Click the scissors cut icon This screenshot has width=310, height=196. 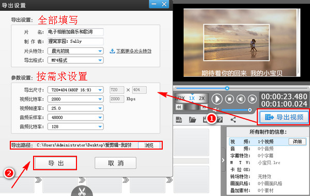point(82,191)
